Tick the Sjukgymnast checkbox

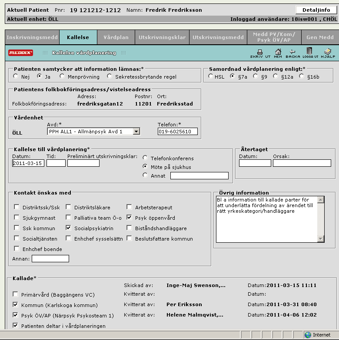point(17,217)
